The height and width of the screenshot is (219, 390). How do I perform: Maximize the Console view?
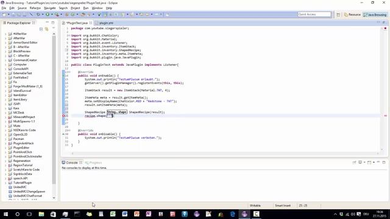click(384, 162)
